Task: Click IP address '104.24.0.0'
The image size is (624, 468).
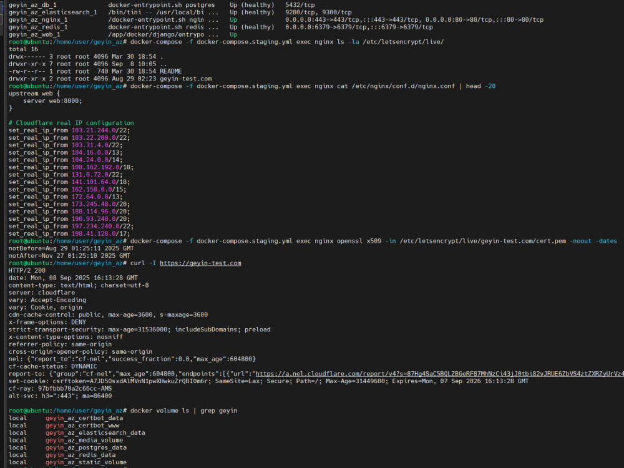Action: (x=90, y=160)
